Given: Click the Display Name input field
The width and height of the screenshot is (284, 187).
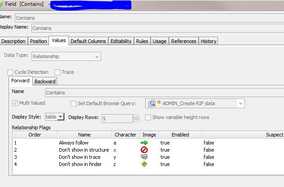Looking at the screenshot, I should point(158,28).
